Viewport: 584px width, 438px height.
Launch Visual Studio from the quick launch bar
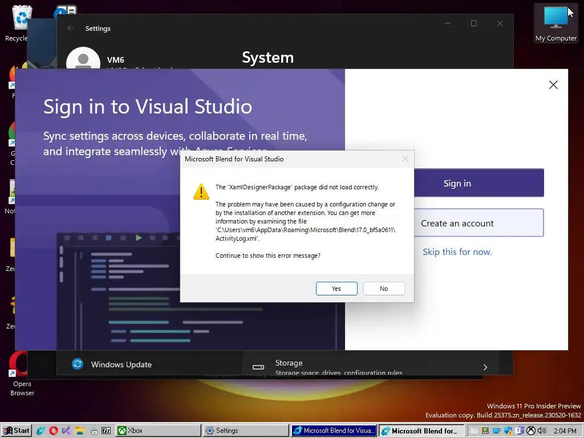pyautogui.click(x=67, y=431)
